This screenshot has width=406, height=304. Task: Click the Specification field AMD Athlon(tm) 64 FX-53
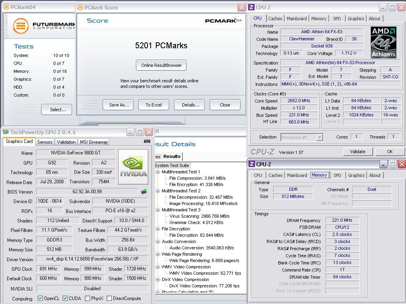click(x=341, y=63)
